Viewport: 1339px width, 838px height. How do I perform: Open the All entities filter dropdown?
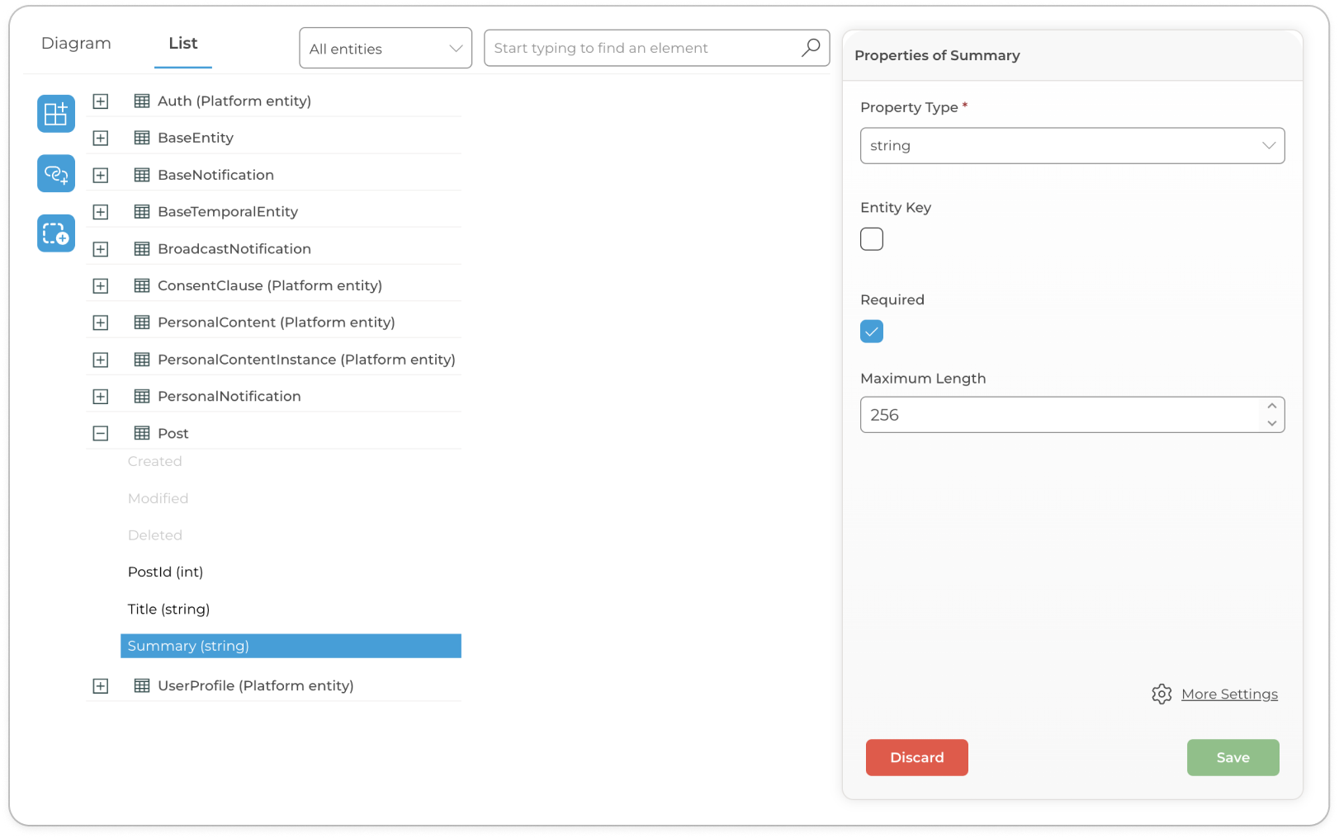386,49
